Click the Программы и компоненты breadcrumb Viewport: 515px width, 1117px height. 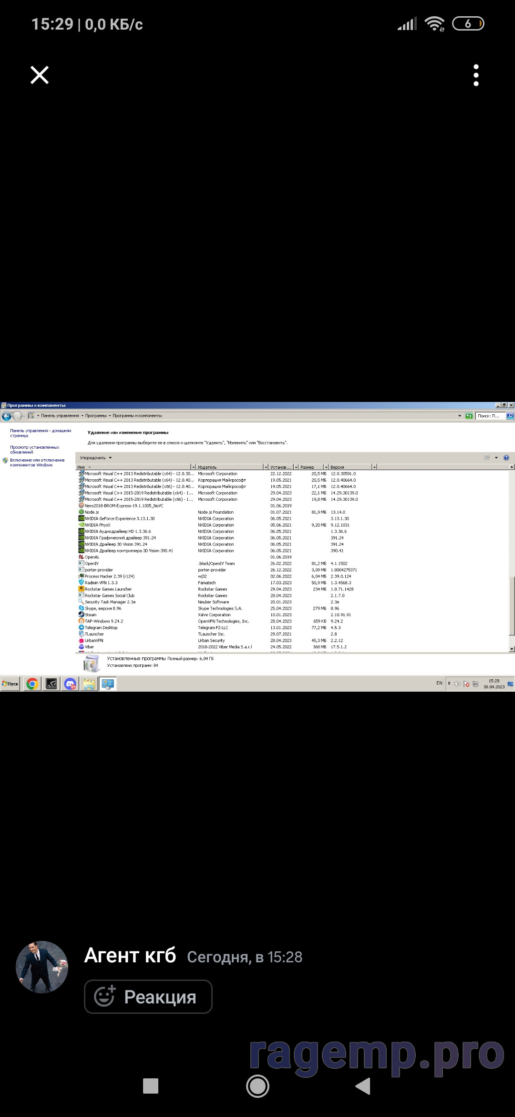coord(137,416)
